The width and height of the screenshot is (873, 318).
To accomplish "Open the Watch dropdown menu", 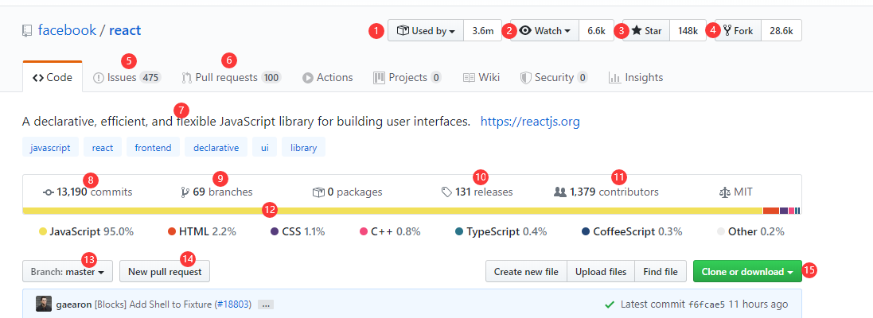I will click(x=545, y=31).
